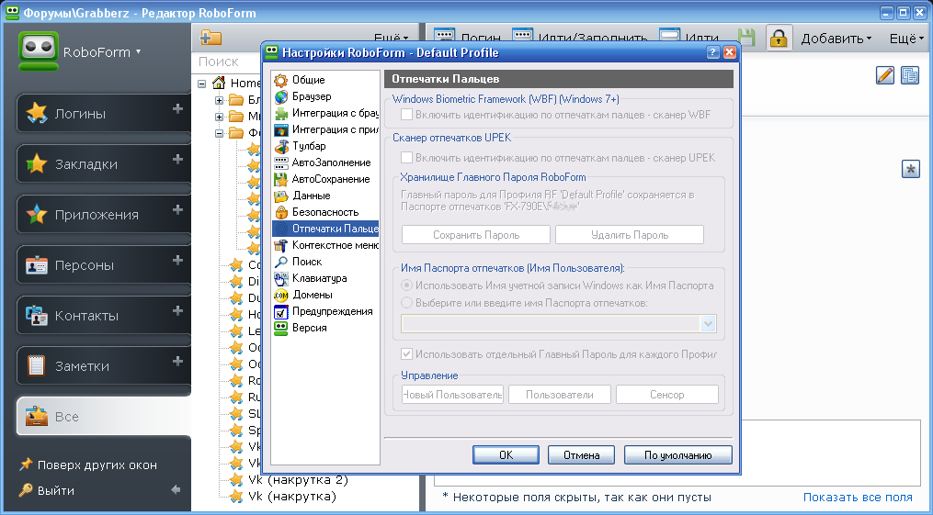This screenshot has width=933, height=515.
Task: Open the Закладки section
Action: tap(103, 164)
